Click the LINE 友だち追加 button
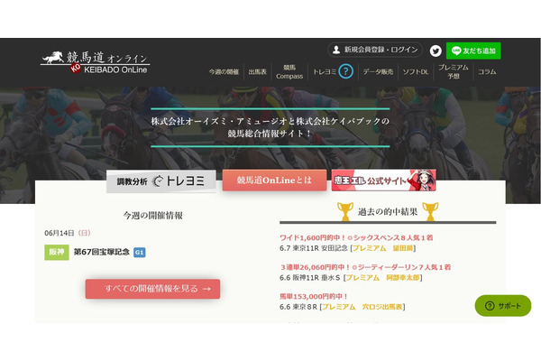 click(x=473, y=51)
